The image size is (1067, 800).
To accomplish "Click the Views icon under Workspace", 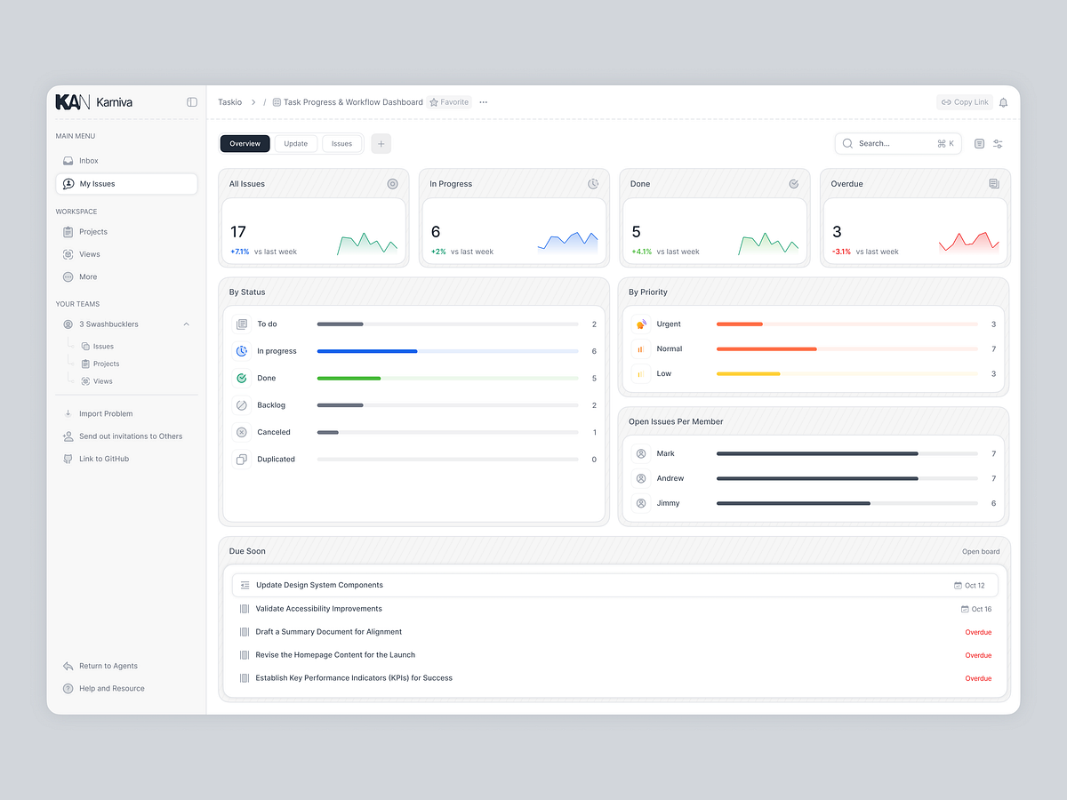I will pyautogui.click(x=68, y=254).
